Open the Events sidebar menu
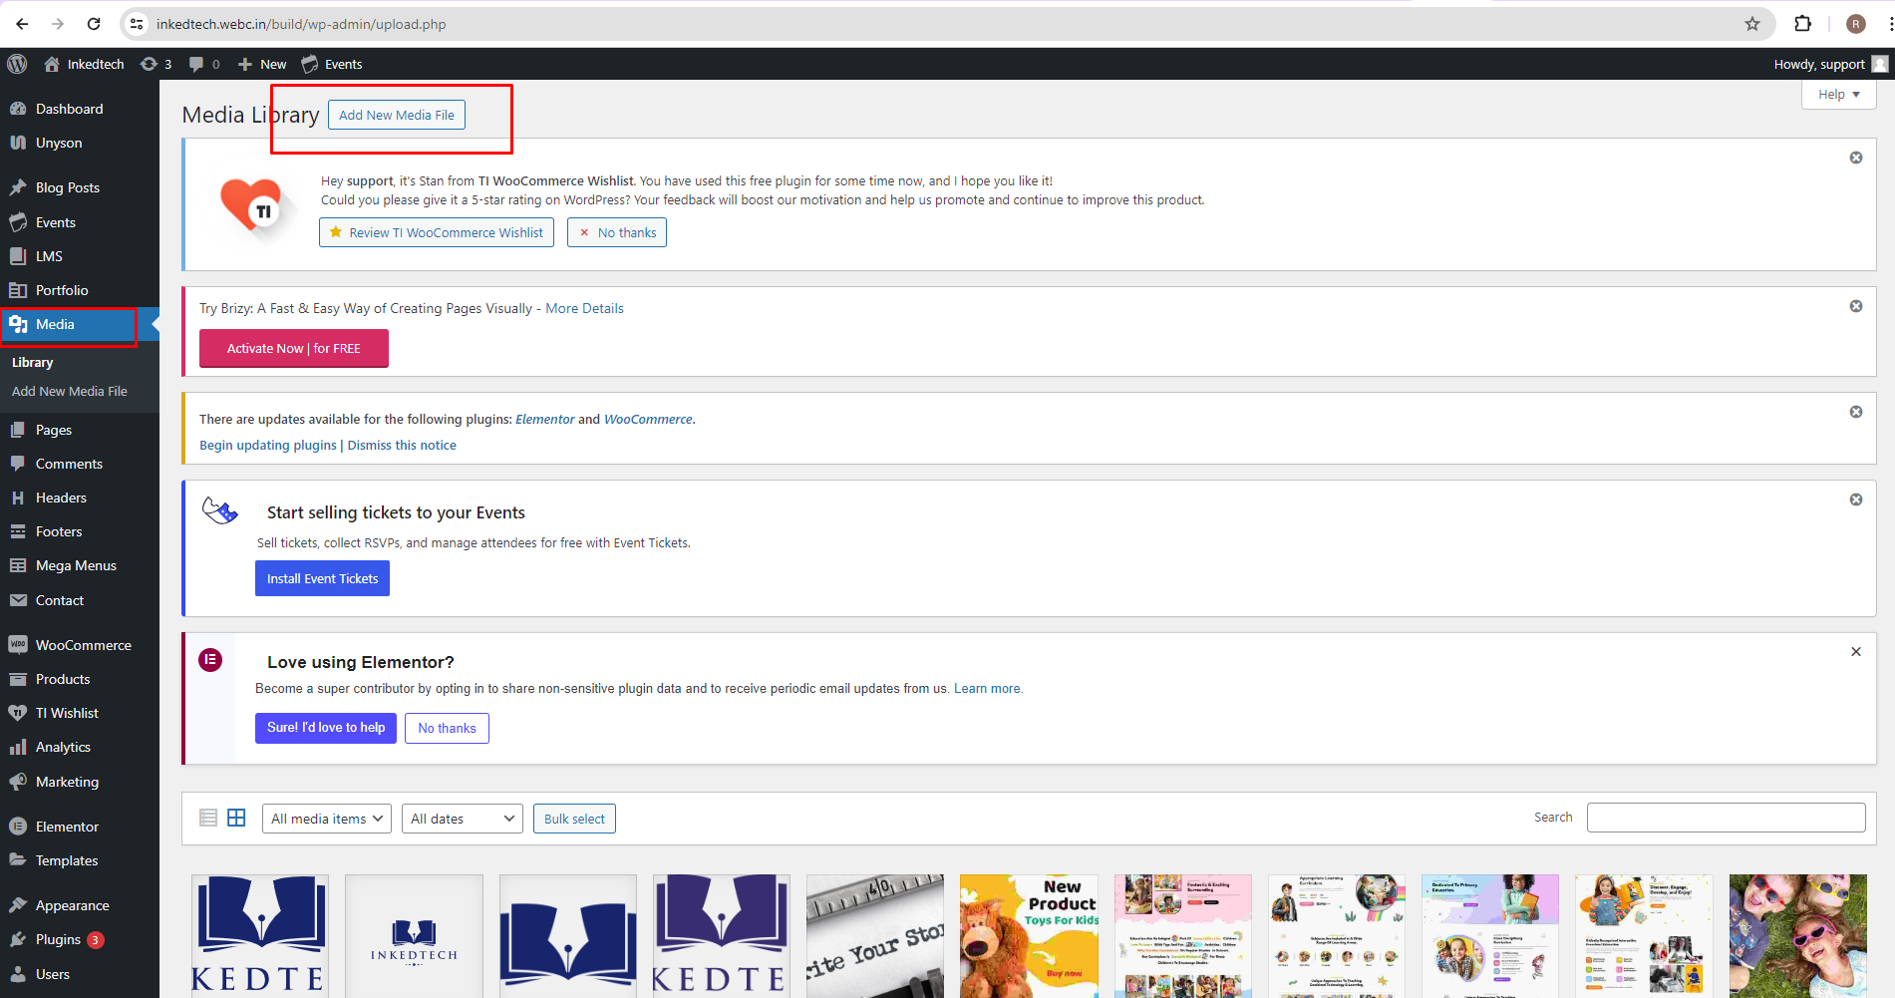The image size is (1895, 998). point(56,222)
